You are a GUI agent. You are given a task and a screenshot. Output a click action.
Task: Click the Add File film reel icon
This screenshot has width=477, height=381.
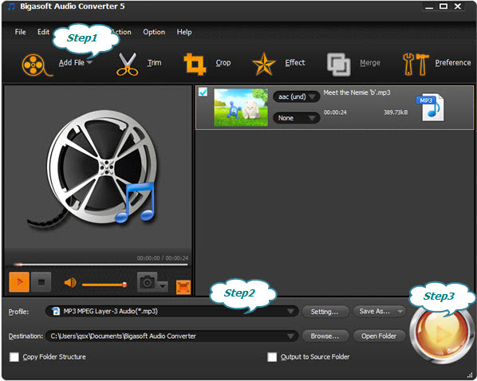pos(37,65)
